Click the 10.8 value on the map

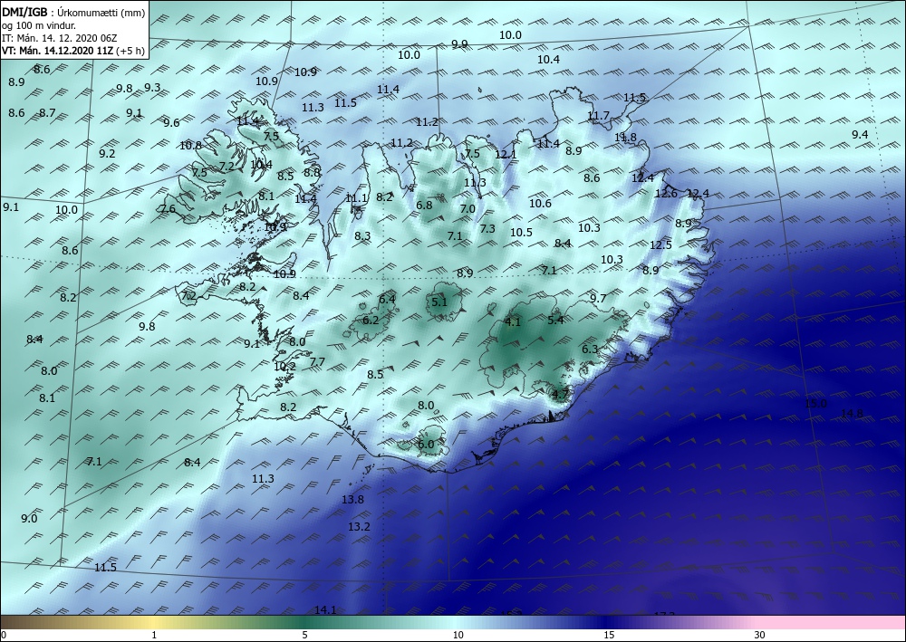(190, 146)
